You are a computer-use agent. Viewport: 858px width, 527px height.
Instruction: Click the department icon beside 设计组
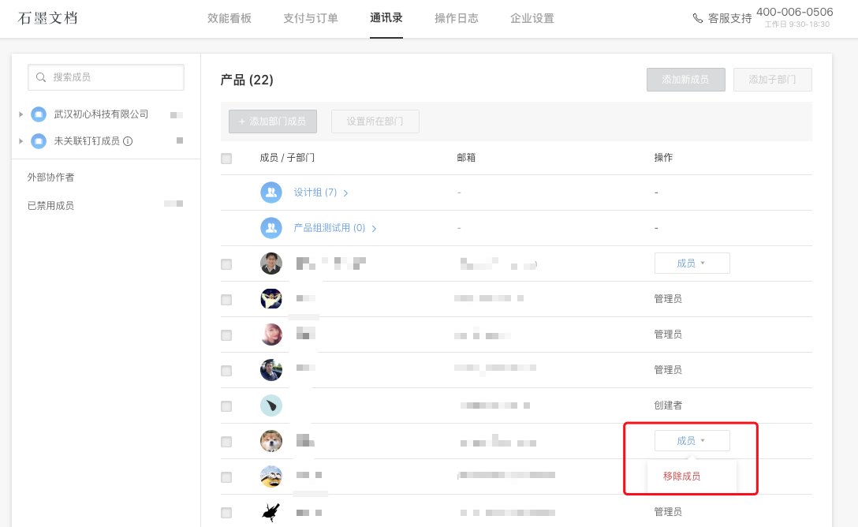pos(271,192)
